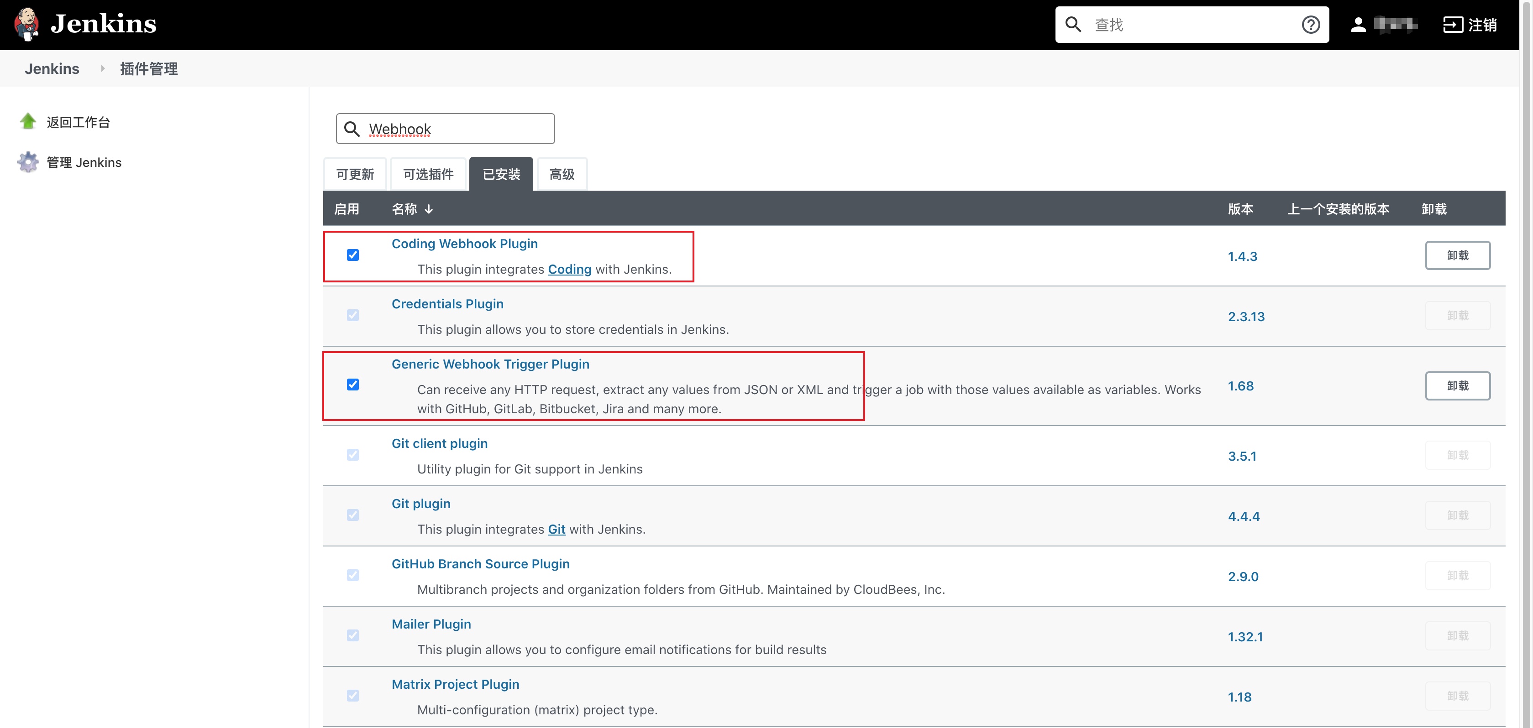Toggle the Credentials Plugin enable checkbox
Screen dimensions: 1533x728
353,315
